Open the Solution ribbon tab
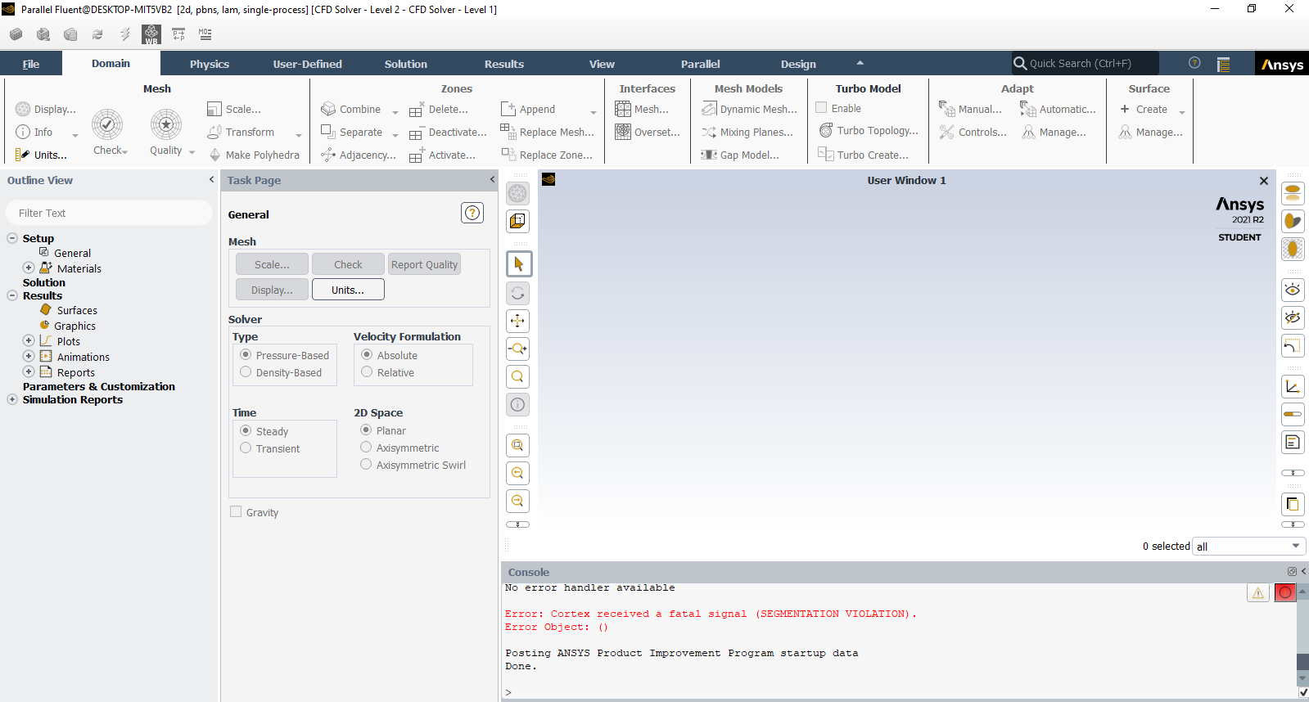 pos(406,64)
